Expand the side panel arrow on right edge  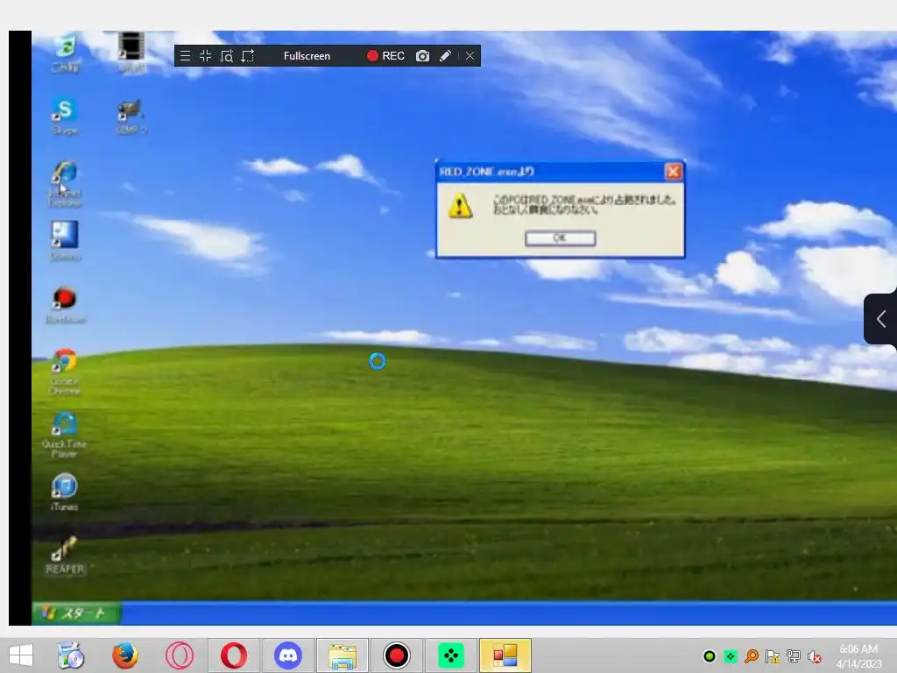point(881,319)
